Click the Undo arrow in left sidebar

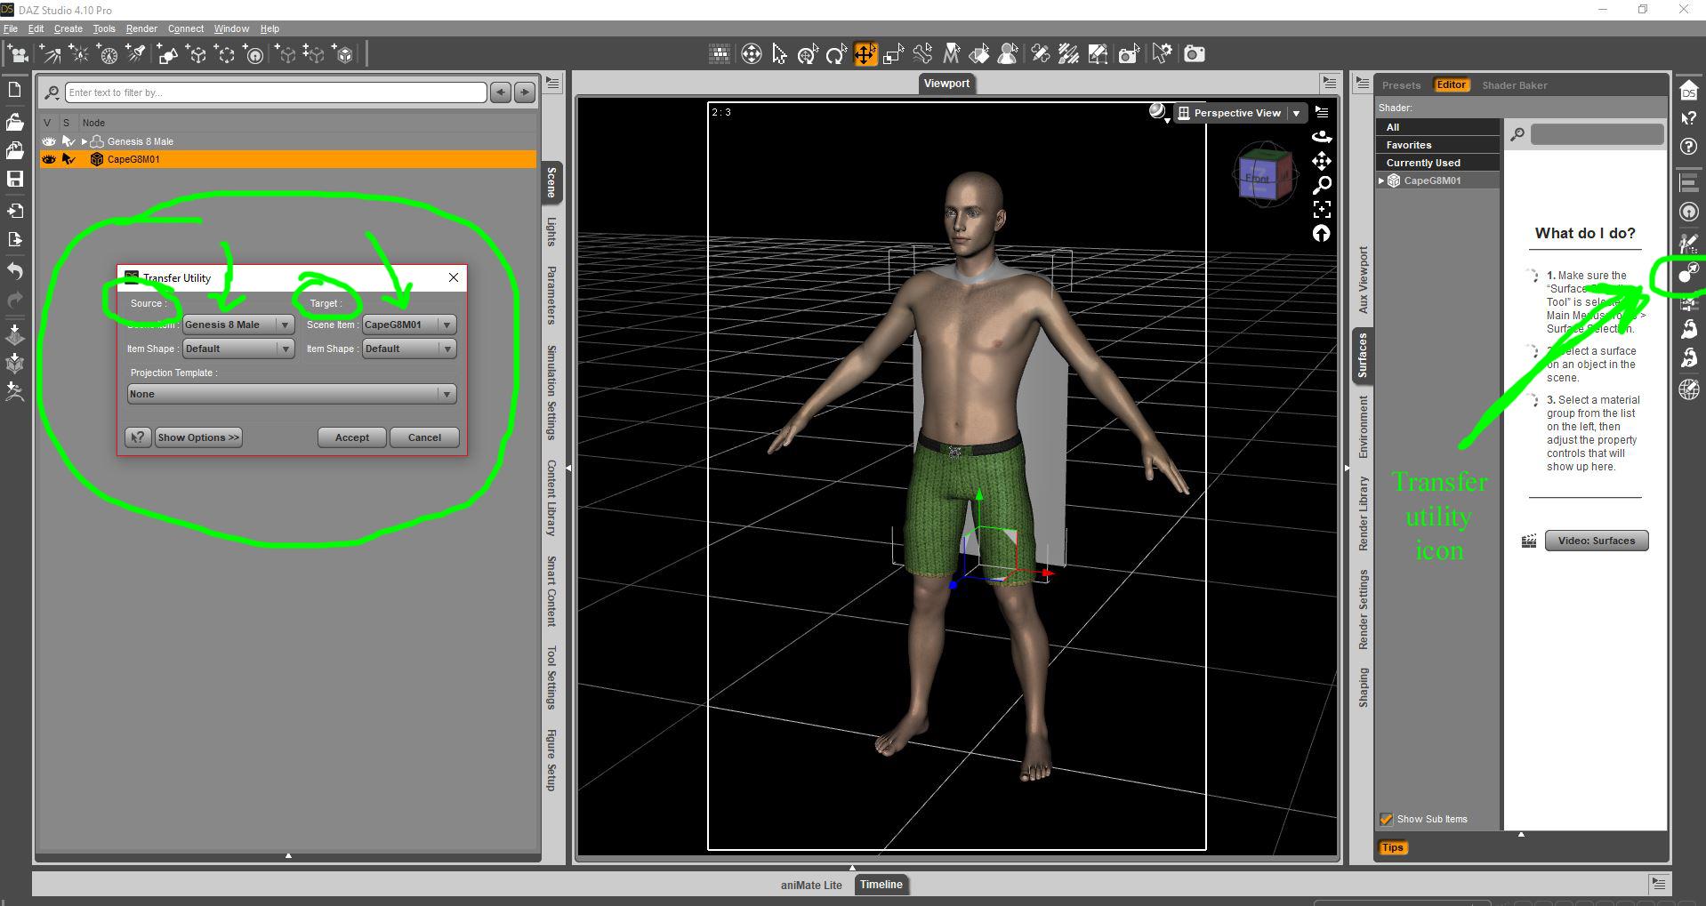coord(15,270)
